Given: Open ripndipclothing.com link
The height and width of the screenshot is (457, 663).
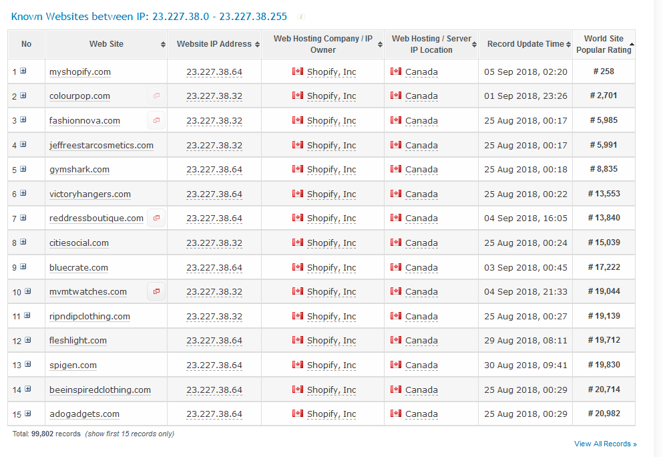Looking at the screenshot, I should (89, 317).
